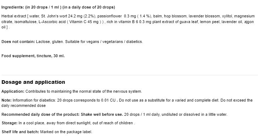
Task: Click the '0.01 CU' value in note
Action: tap(108, 100)
